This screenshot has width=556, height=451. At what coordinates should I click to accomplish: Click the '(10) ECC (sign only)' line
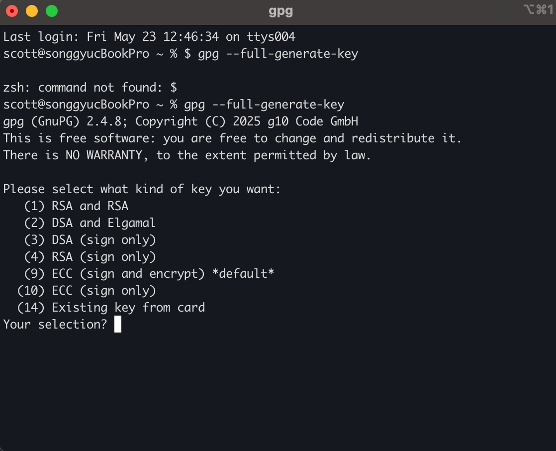(x=87, y=291)
